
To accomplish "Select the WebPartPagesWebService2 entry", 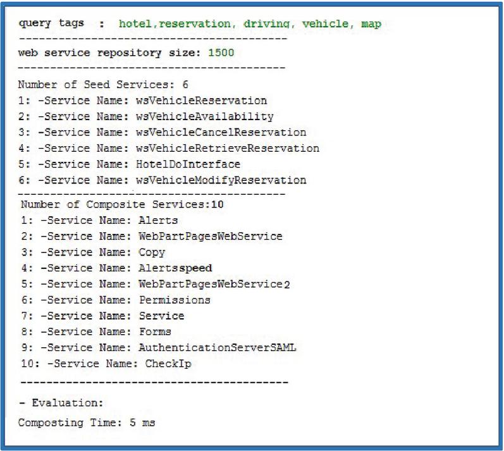I will [x=214, y=284].
